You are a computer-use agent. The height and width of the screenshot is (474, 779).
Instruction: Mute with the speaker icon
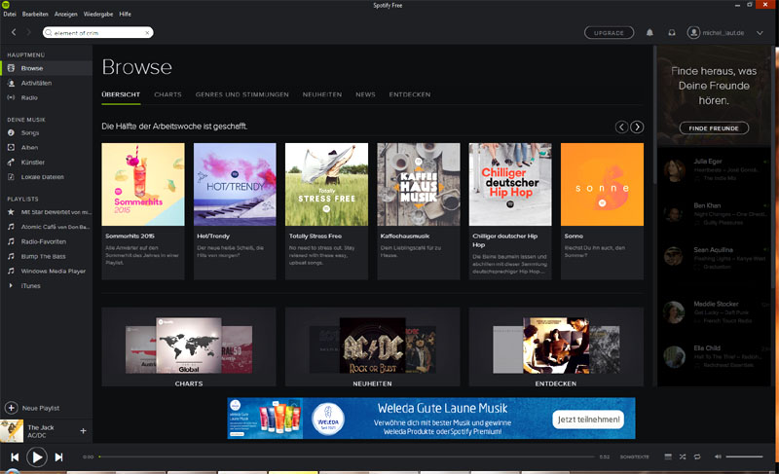718,456
